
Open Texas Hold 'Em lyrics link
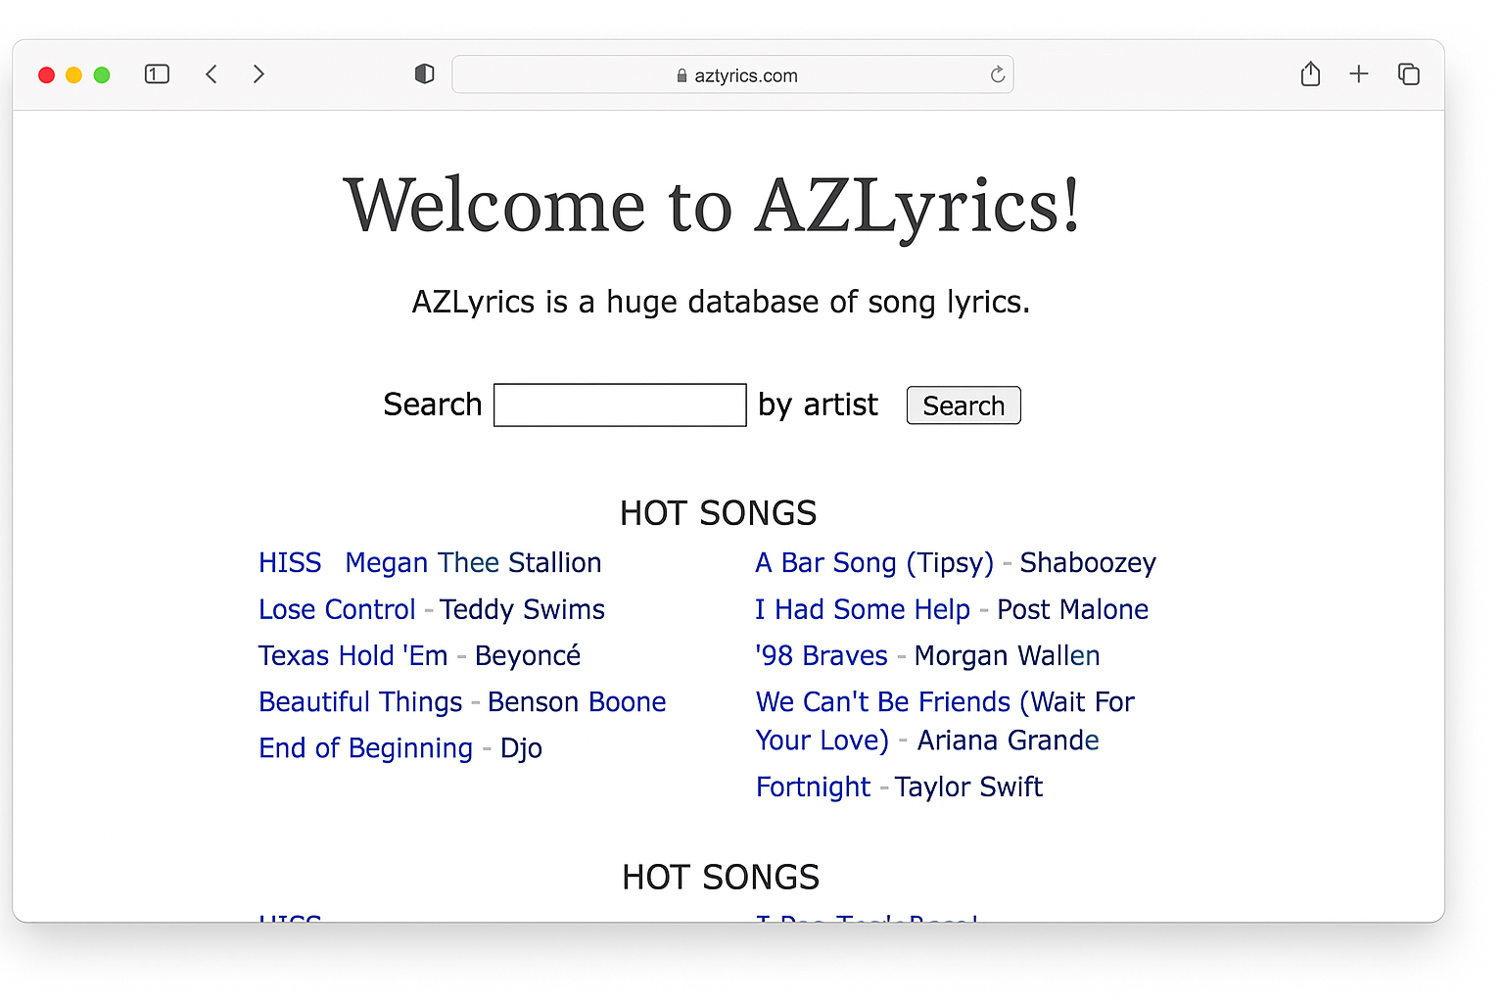click(352, 655)
